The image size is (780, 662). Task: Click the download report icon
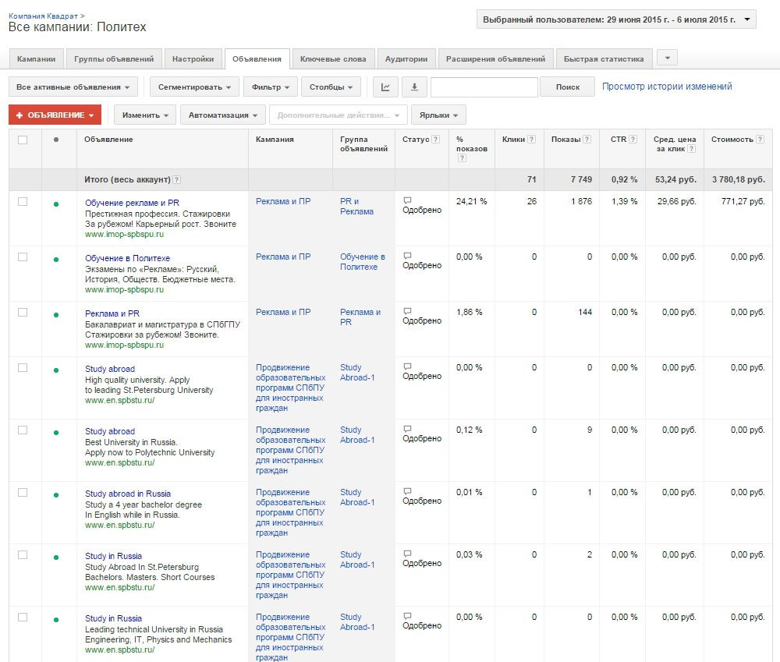coord(414,87)
